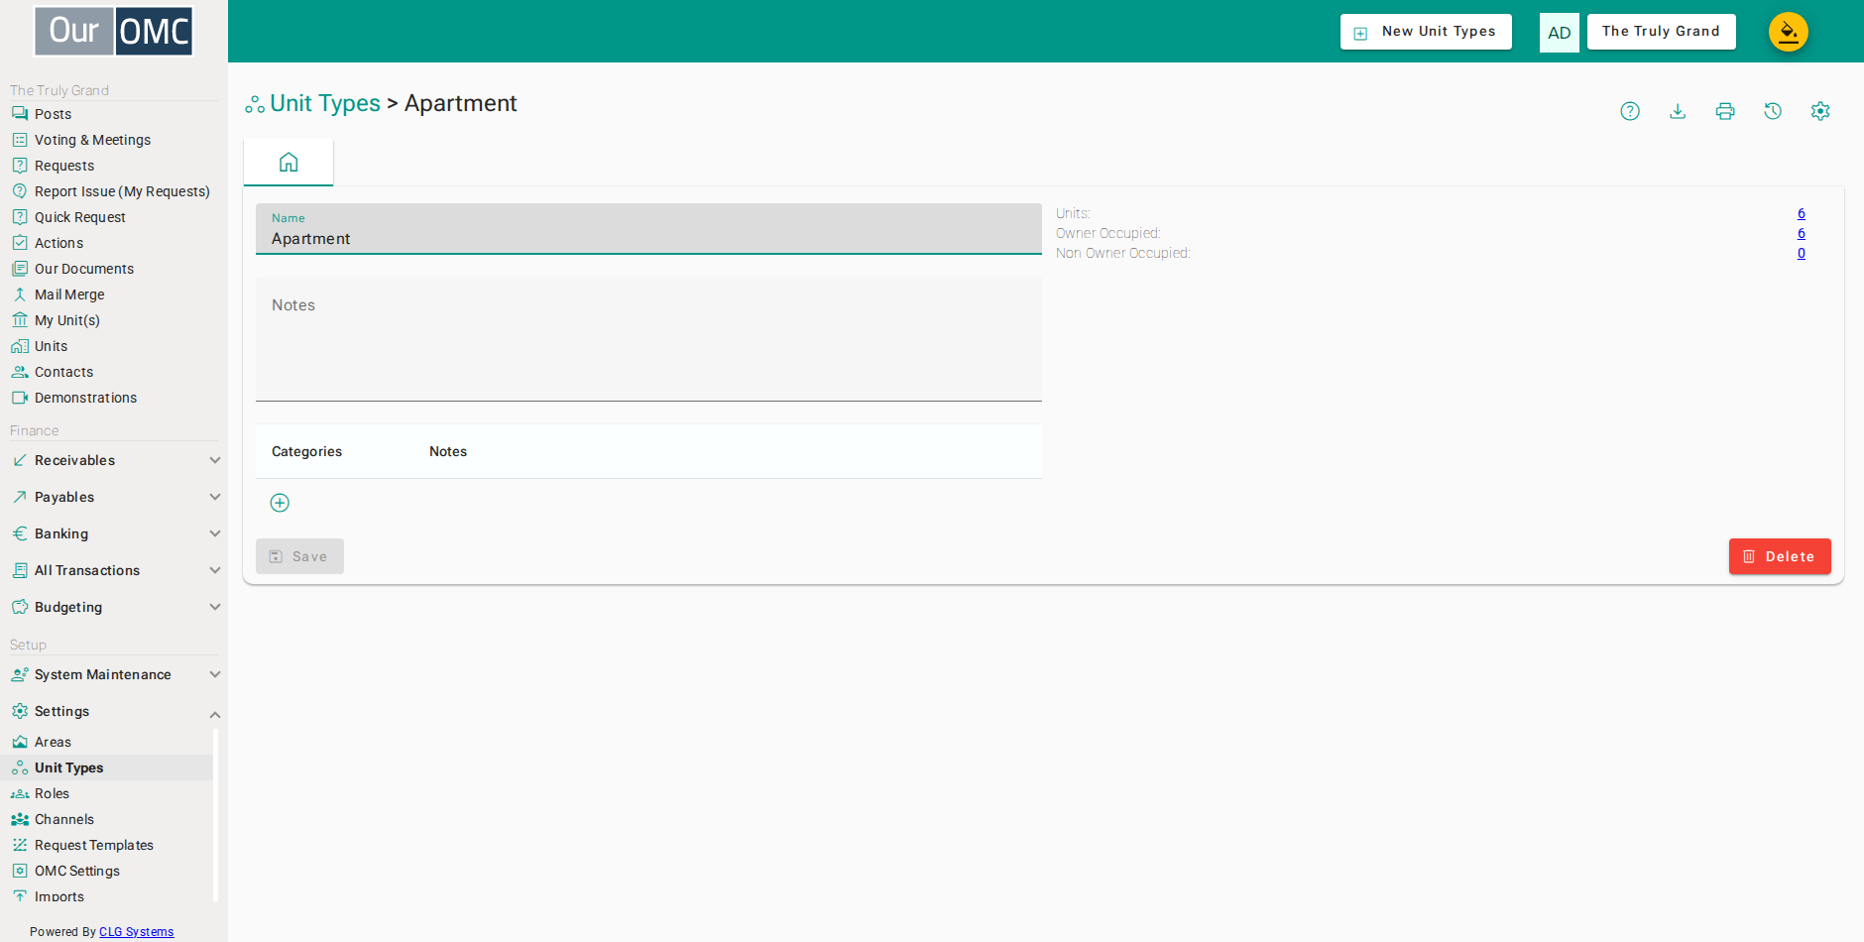Click the Non Owner Occupied count link
This screenshot has height=942, width=1864.
(1802, 253)
